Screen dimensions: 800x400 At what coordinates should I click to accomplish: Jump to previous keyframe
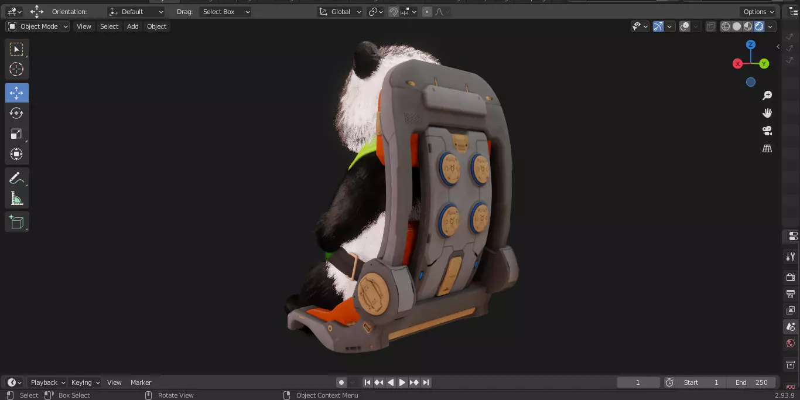pos(379,382)
